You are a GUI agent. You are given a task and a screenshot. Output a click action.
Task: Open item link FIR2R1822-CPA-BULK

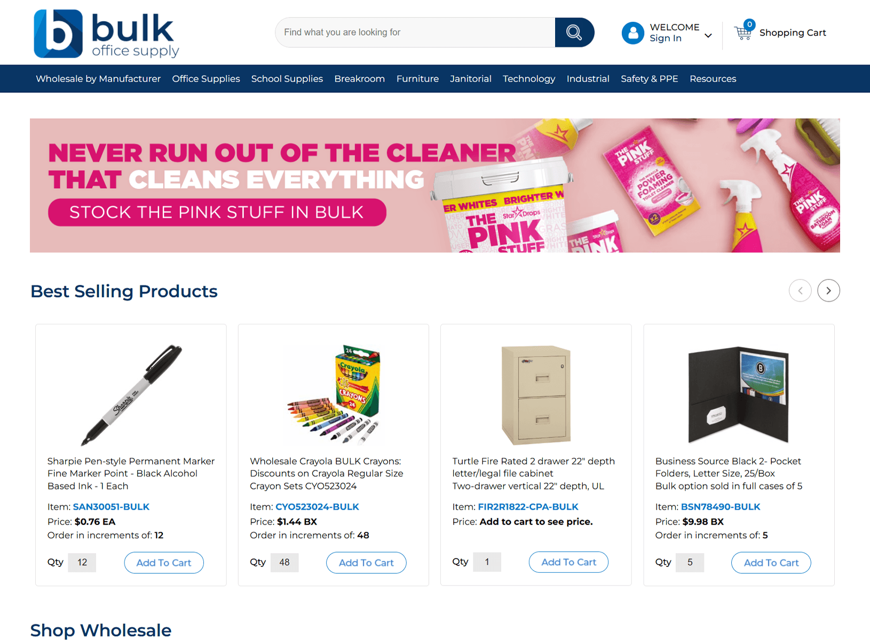click(528, 507)
